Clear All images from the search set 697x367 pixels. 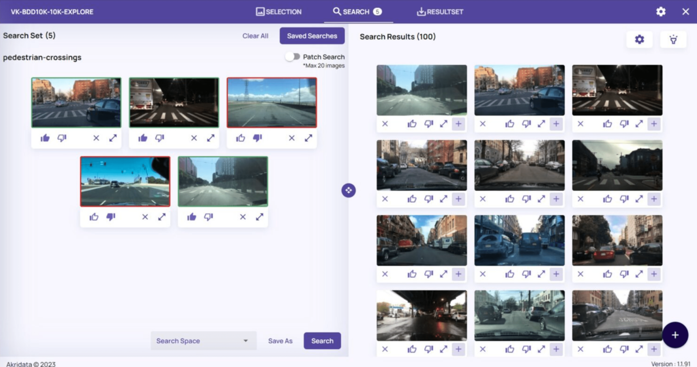(255, 36)
